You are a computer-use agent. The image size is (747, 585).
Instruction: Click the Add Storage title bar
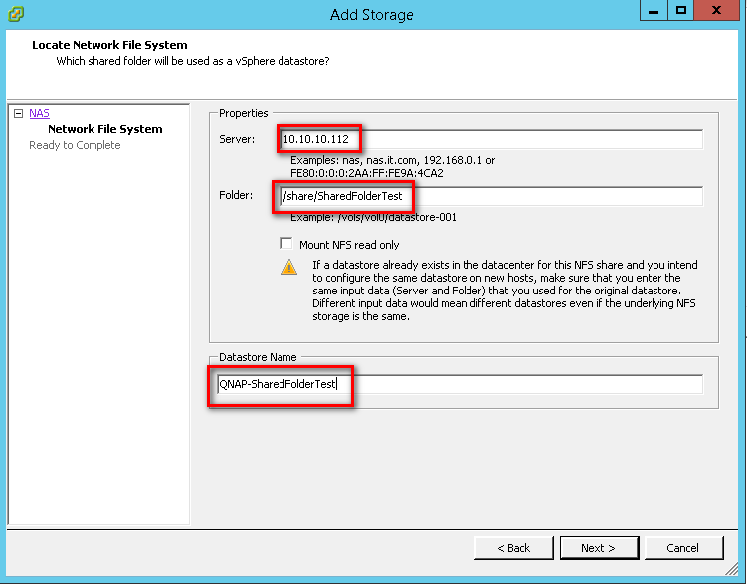372,15
